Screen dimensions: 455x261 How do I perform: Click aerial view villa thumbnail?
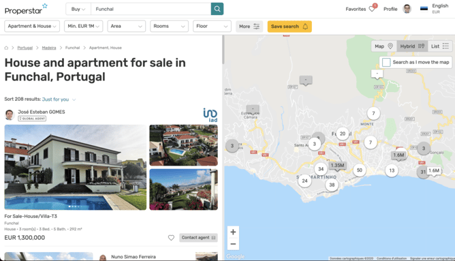click(183, 145)
